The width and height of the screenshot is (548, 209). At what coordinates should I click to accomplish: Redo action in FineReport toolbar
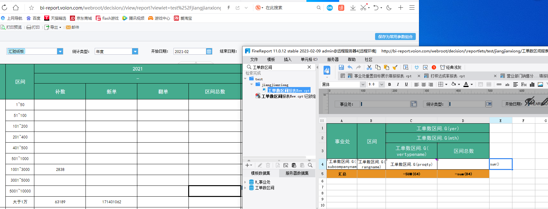click(x=359, y=67)
